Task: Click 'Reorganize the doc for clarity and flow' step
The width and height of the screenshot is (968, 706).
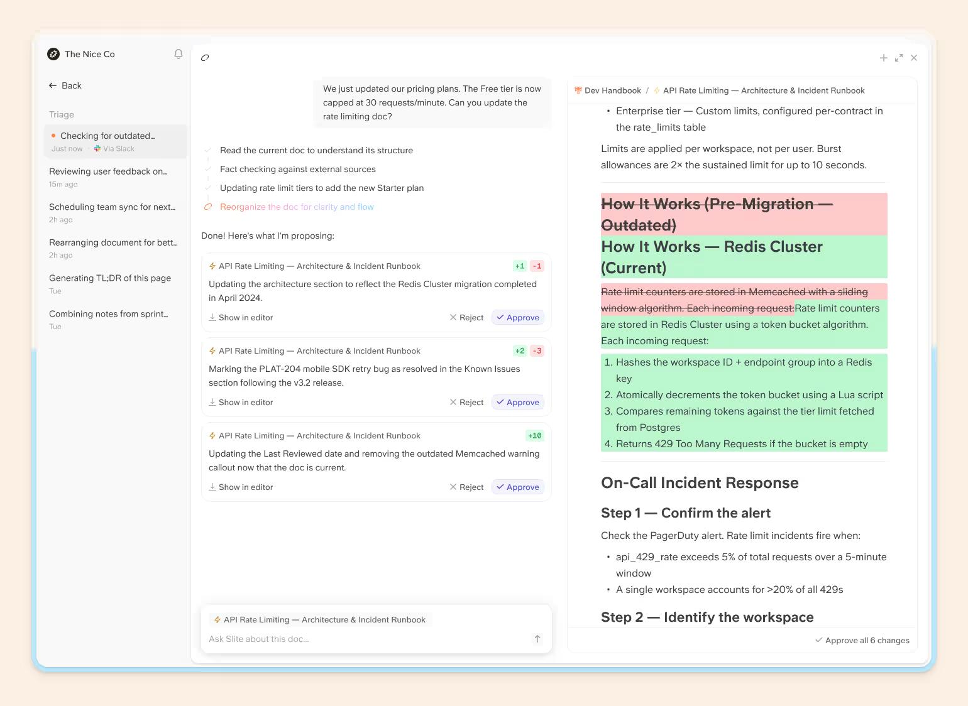Action: tap(297, 207)
